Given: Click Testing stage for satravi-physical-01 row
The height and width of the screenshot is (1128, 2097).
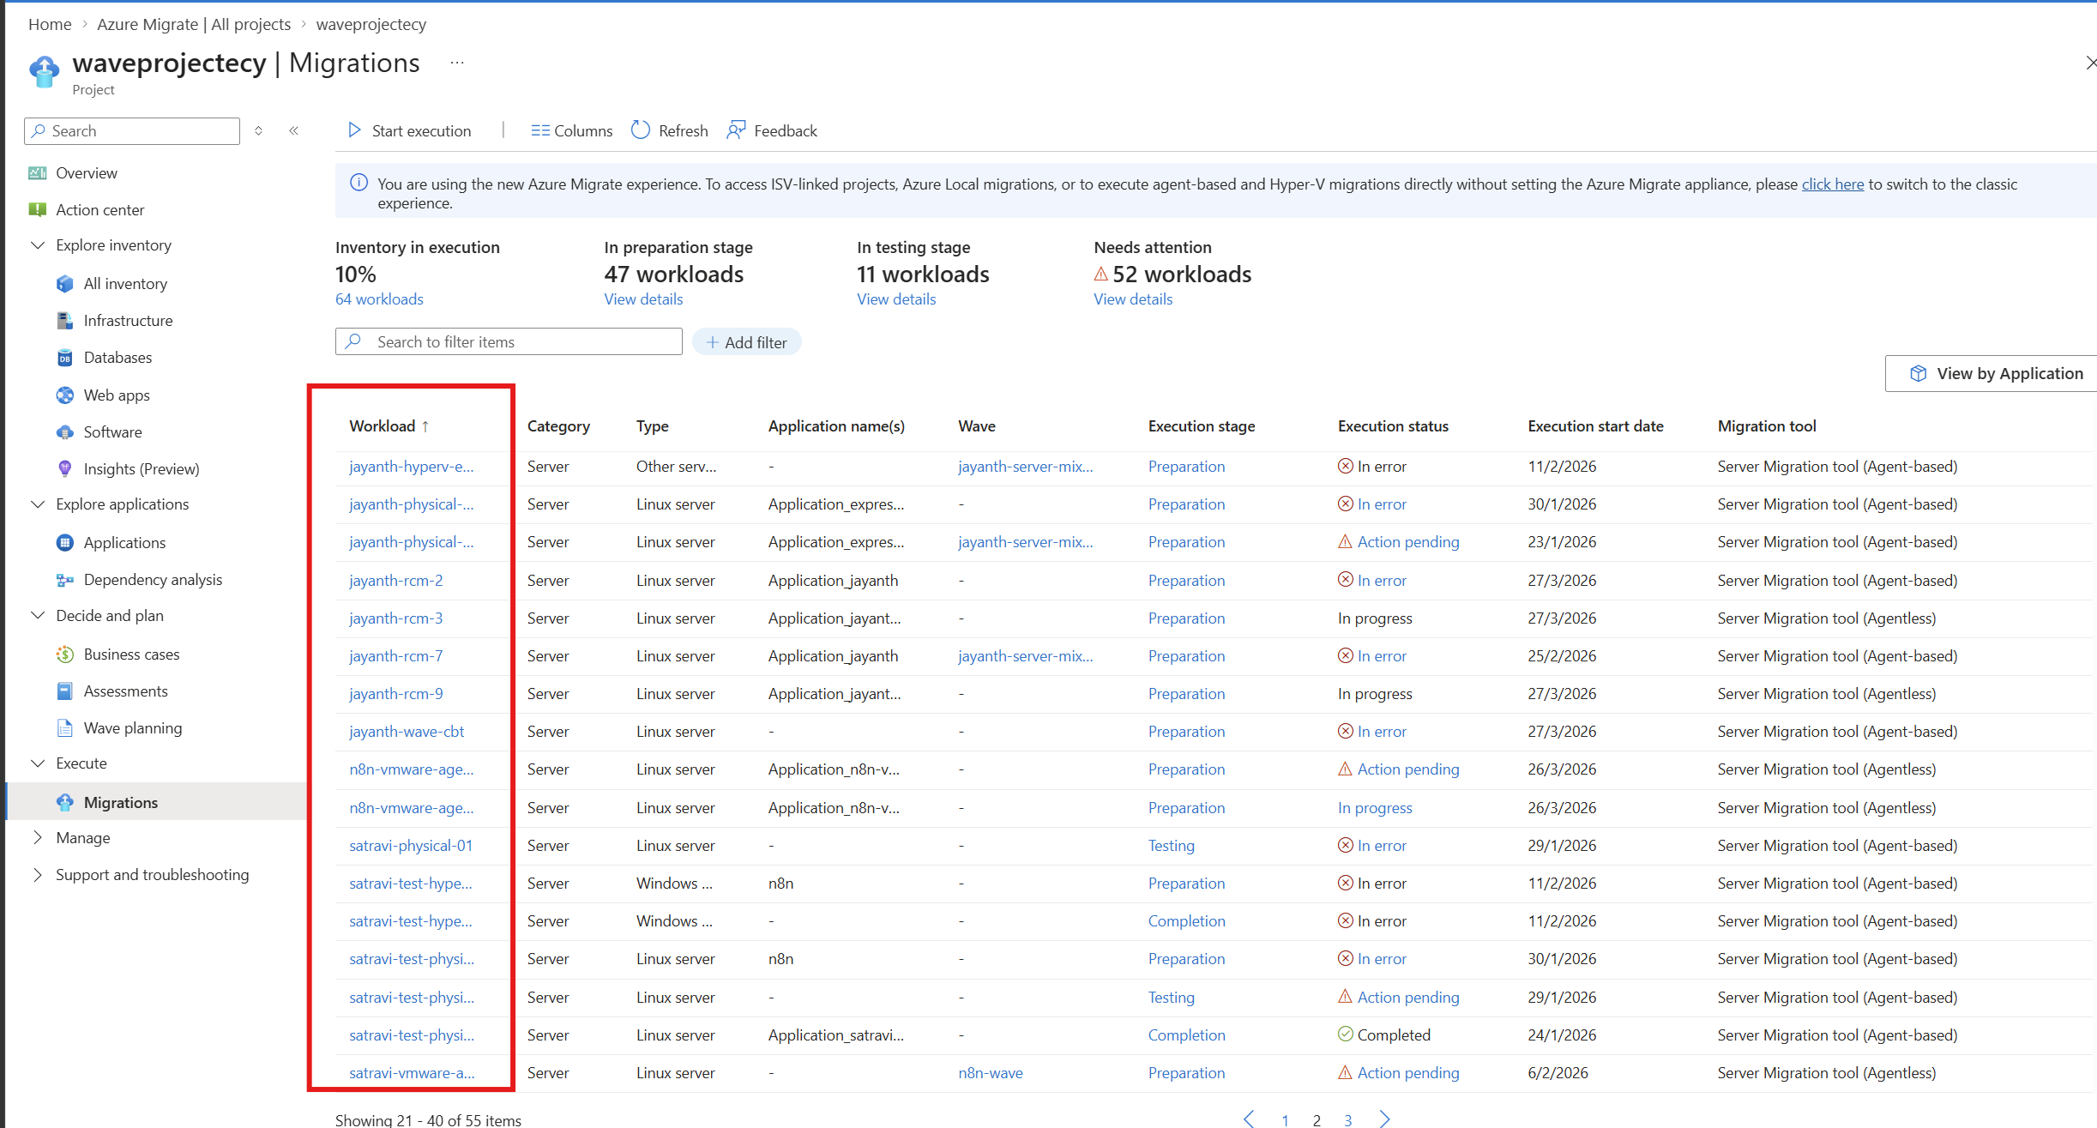Looking at the screenshot, I should click(x=1172, y=846).
